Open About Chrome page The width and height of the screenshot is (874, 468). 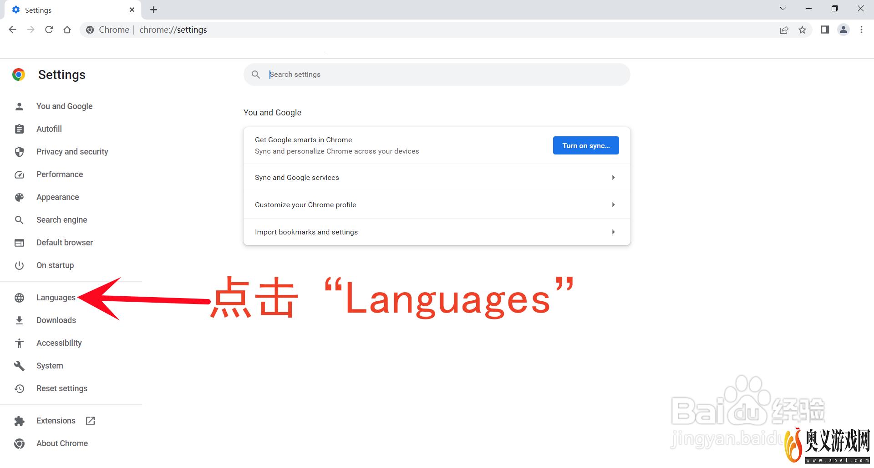(62, 443)
